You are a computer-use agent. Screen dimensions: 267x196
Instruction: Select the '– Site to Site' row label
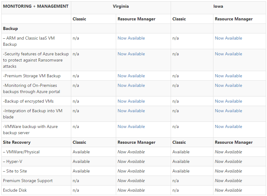pyautogui.click(x=15, y=171)
